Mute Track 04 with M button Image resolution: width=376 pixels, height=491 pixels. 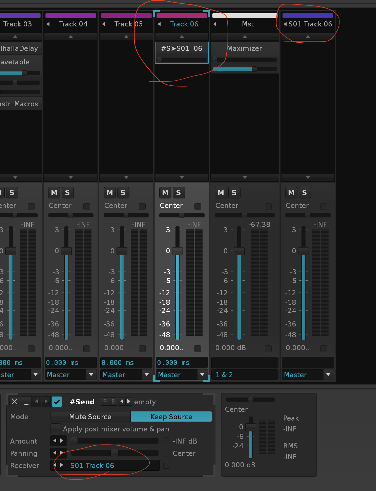click(x=54, y=193)
